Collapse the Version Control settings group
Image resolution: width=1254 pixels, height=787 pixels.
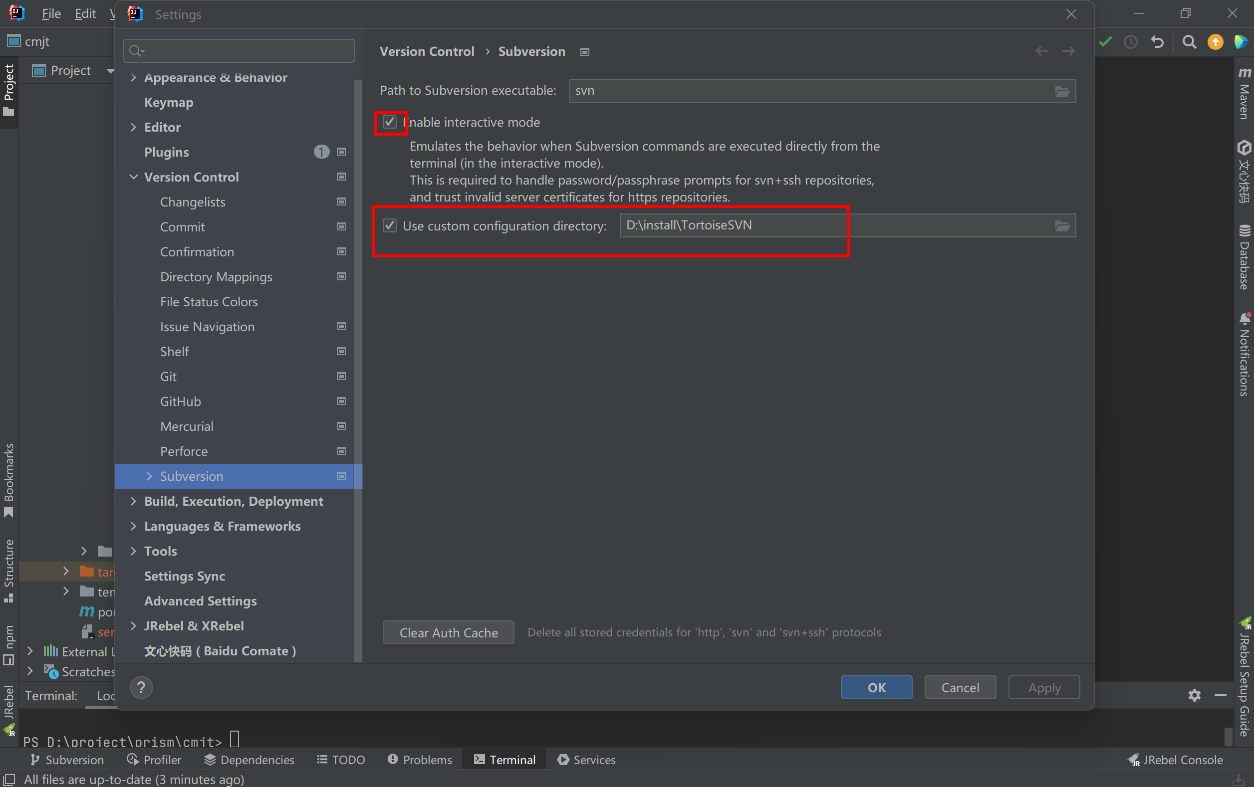[x=133, y=177]
